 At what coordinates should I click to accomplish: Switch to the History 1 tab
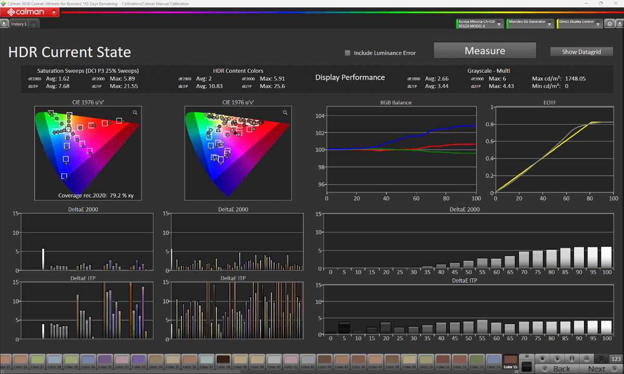(x=19, y=24)
